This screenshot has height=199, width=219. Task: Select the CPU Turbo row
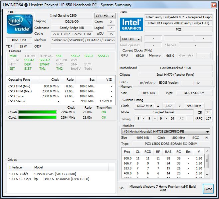61,96
